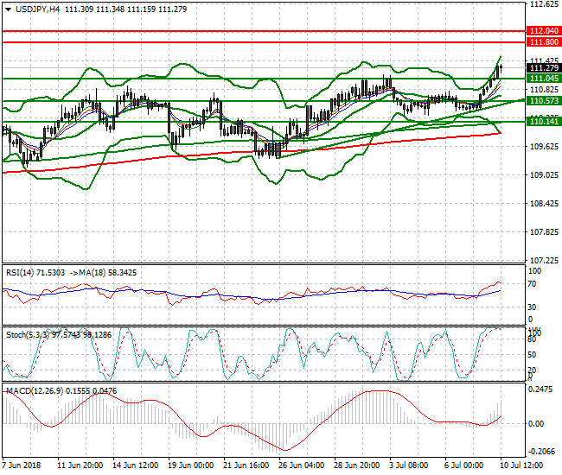The height and width of the screenshot is (475, 562).
Task: Click the 110.825 price scale value
Action: click(544, 90)
